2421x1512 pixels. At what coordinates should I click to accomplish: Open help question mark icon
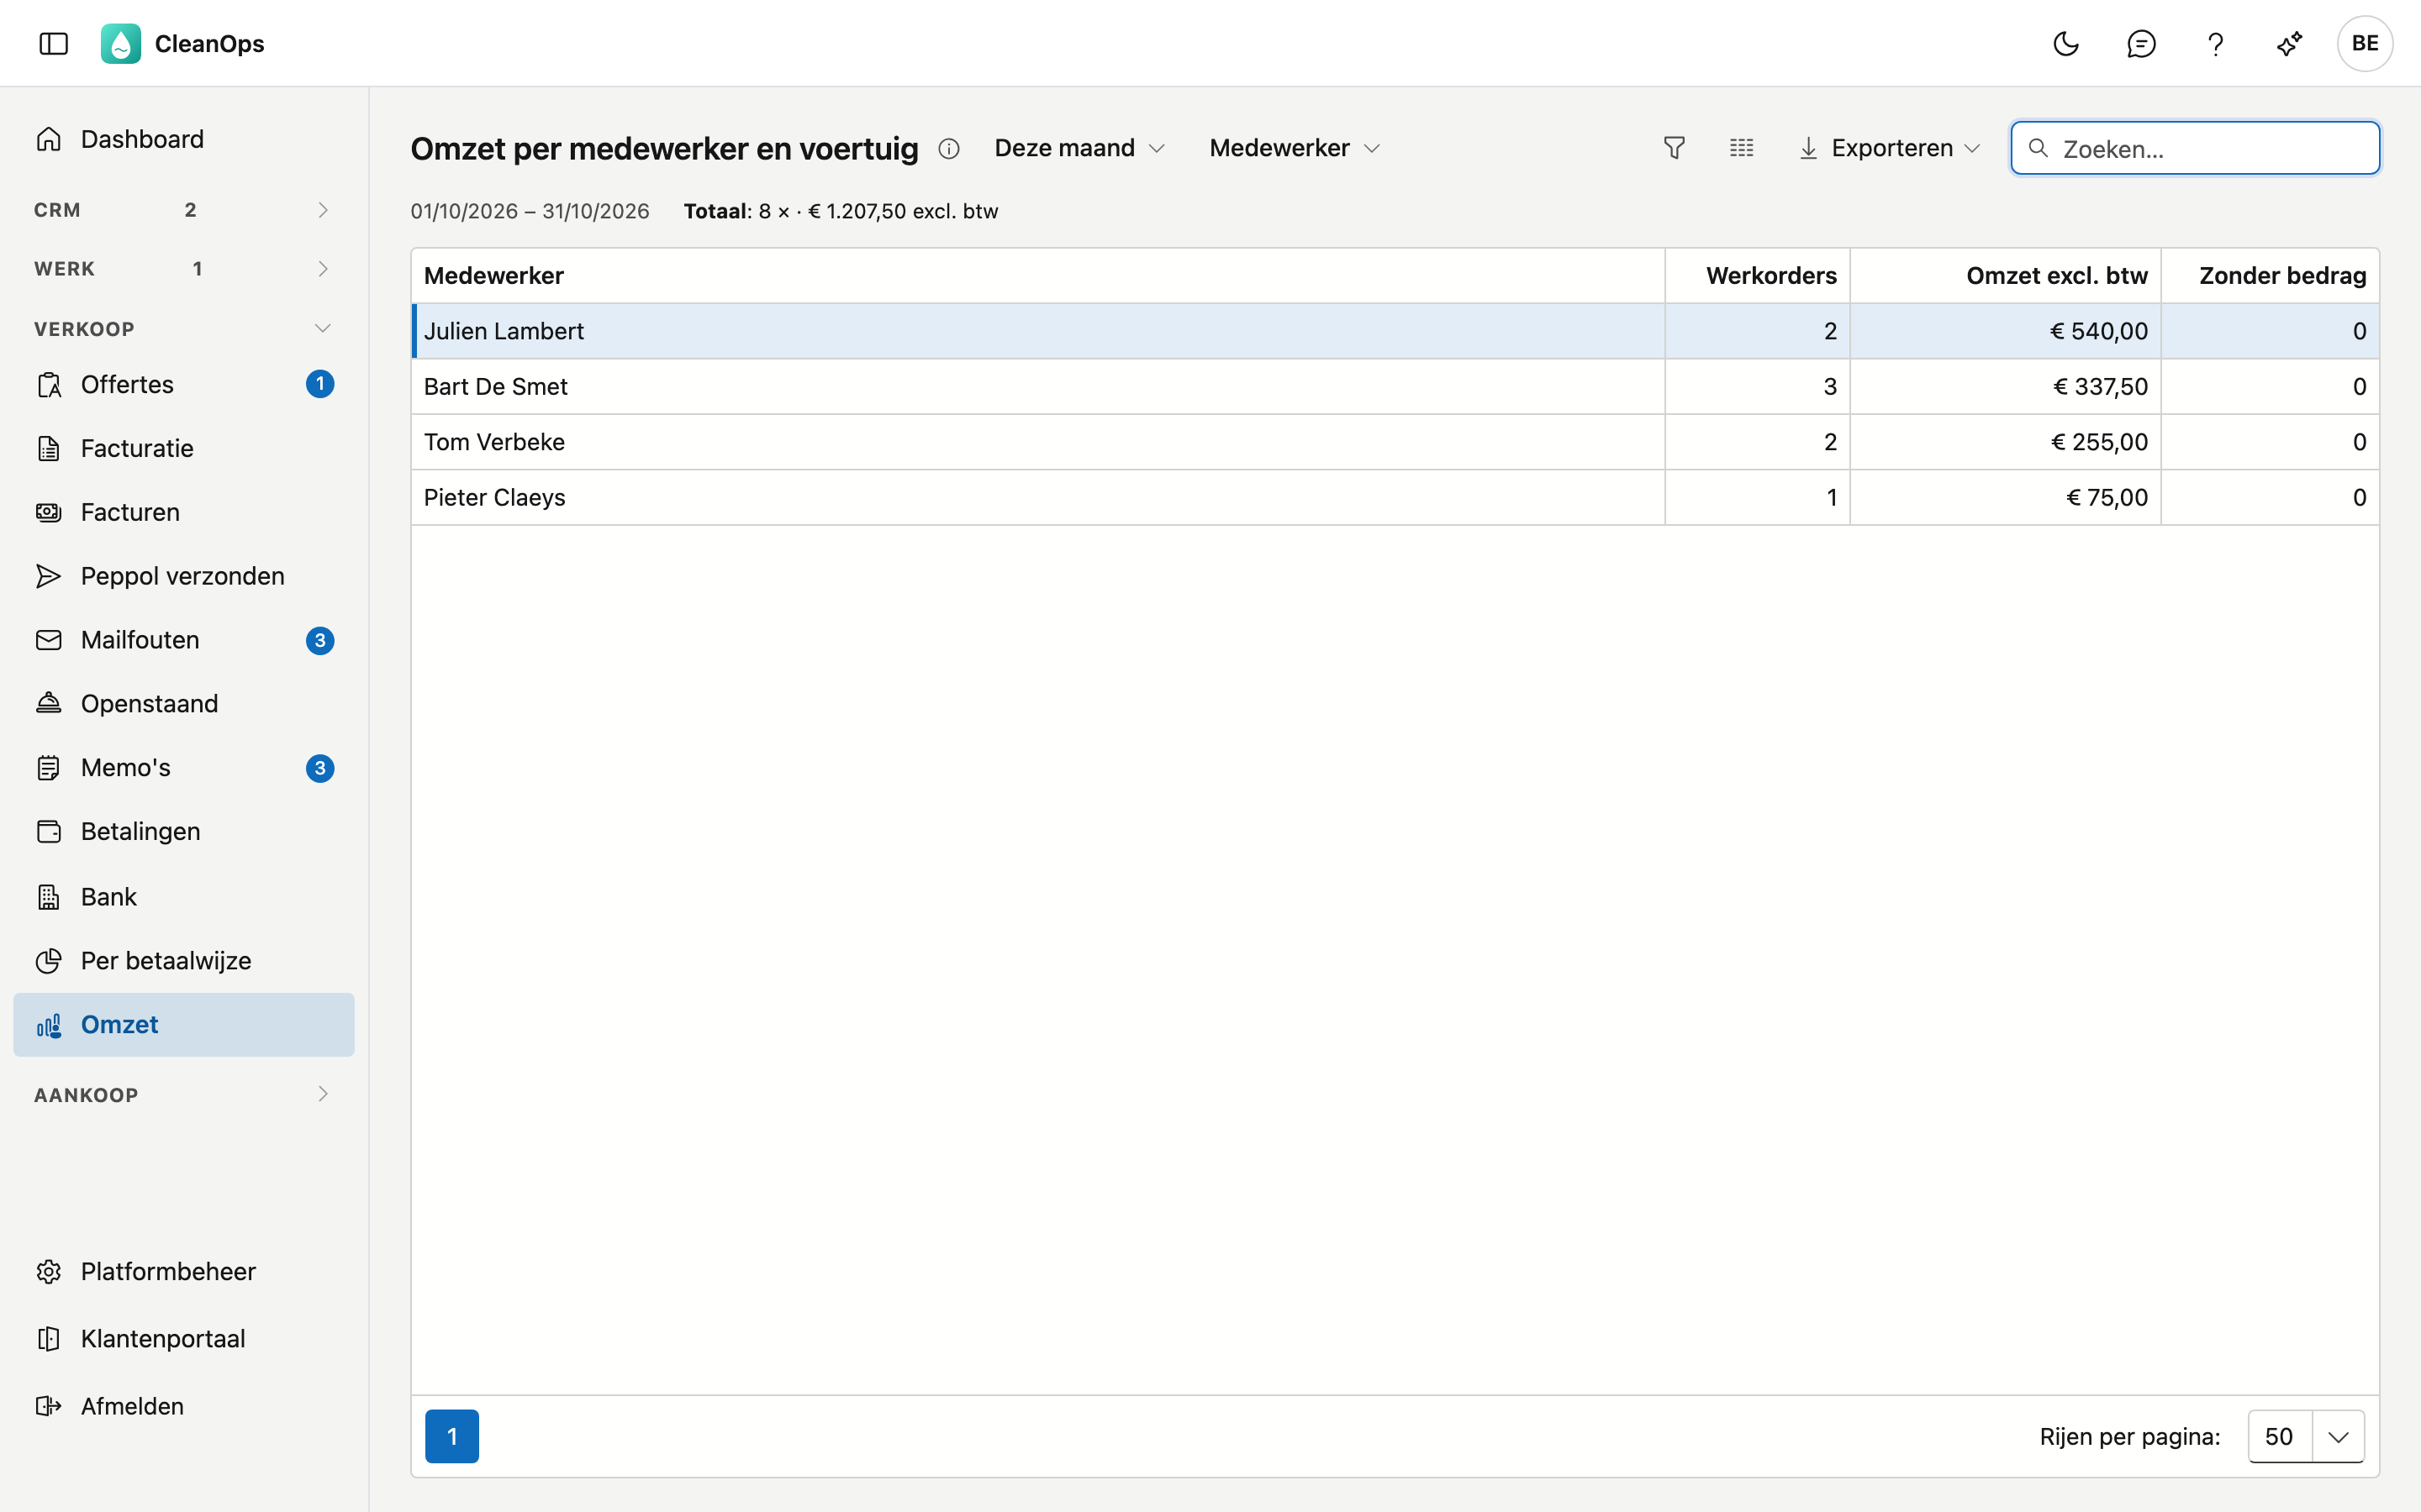(x=2215, y=43)
